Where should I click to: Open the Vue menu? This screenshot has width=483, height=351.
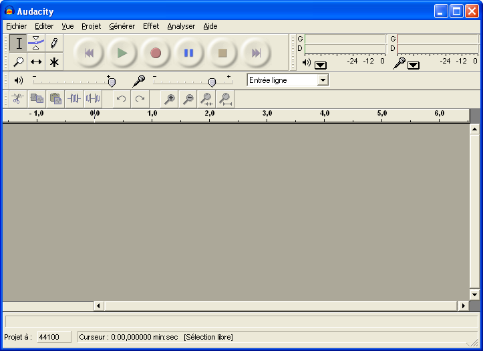coord(67,27)
